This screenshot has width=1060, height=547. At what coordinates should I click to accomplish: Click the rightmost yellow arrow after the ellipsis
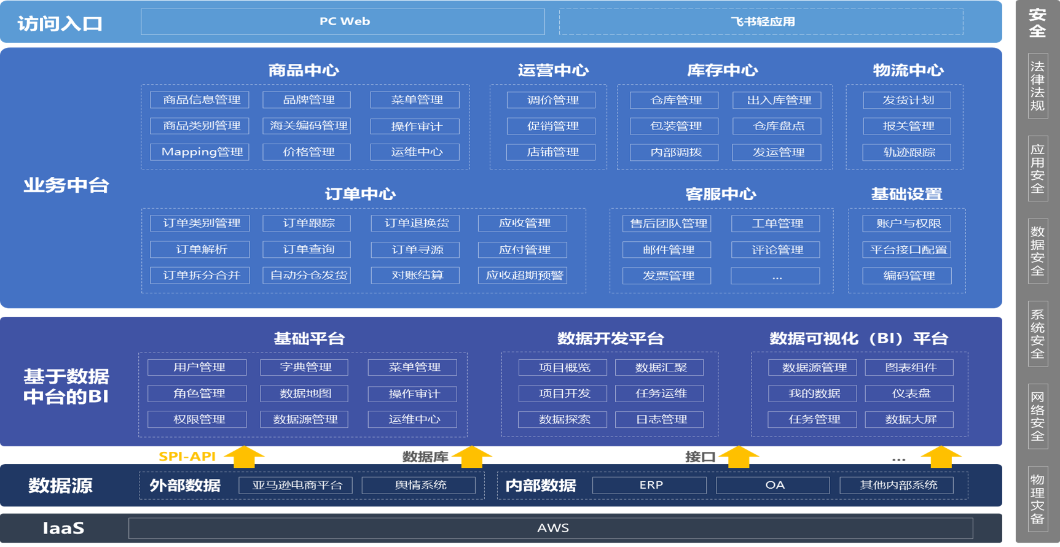coord(941,457)
